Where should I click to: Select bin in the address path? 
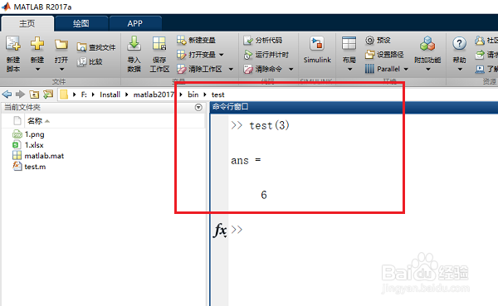(193, 95)
